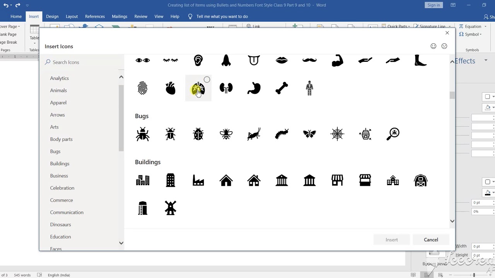Open Customize Quick Access Toolbar dropdown

[27, 5]
